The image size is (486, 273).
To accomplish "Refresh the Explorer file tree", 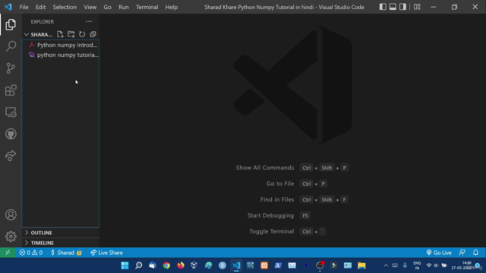I will [82, 34].
